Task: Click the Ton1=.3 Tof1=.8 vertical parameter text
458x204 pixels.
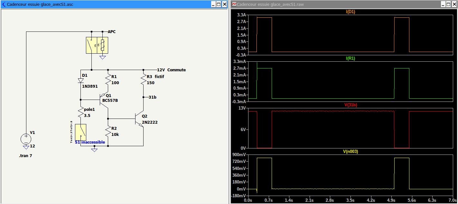Action: click(71, 132)
